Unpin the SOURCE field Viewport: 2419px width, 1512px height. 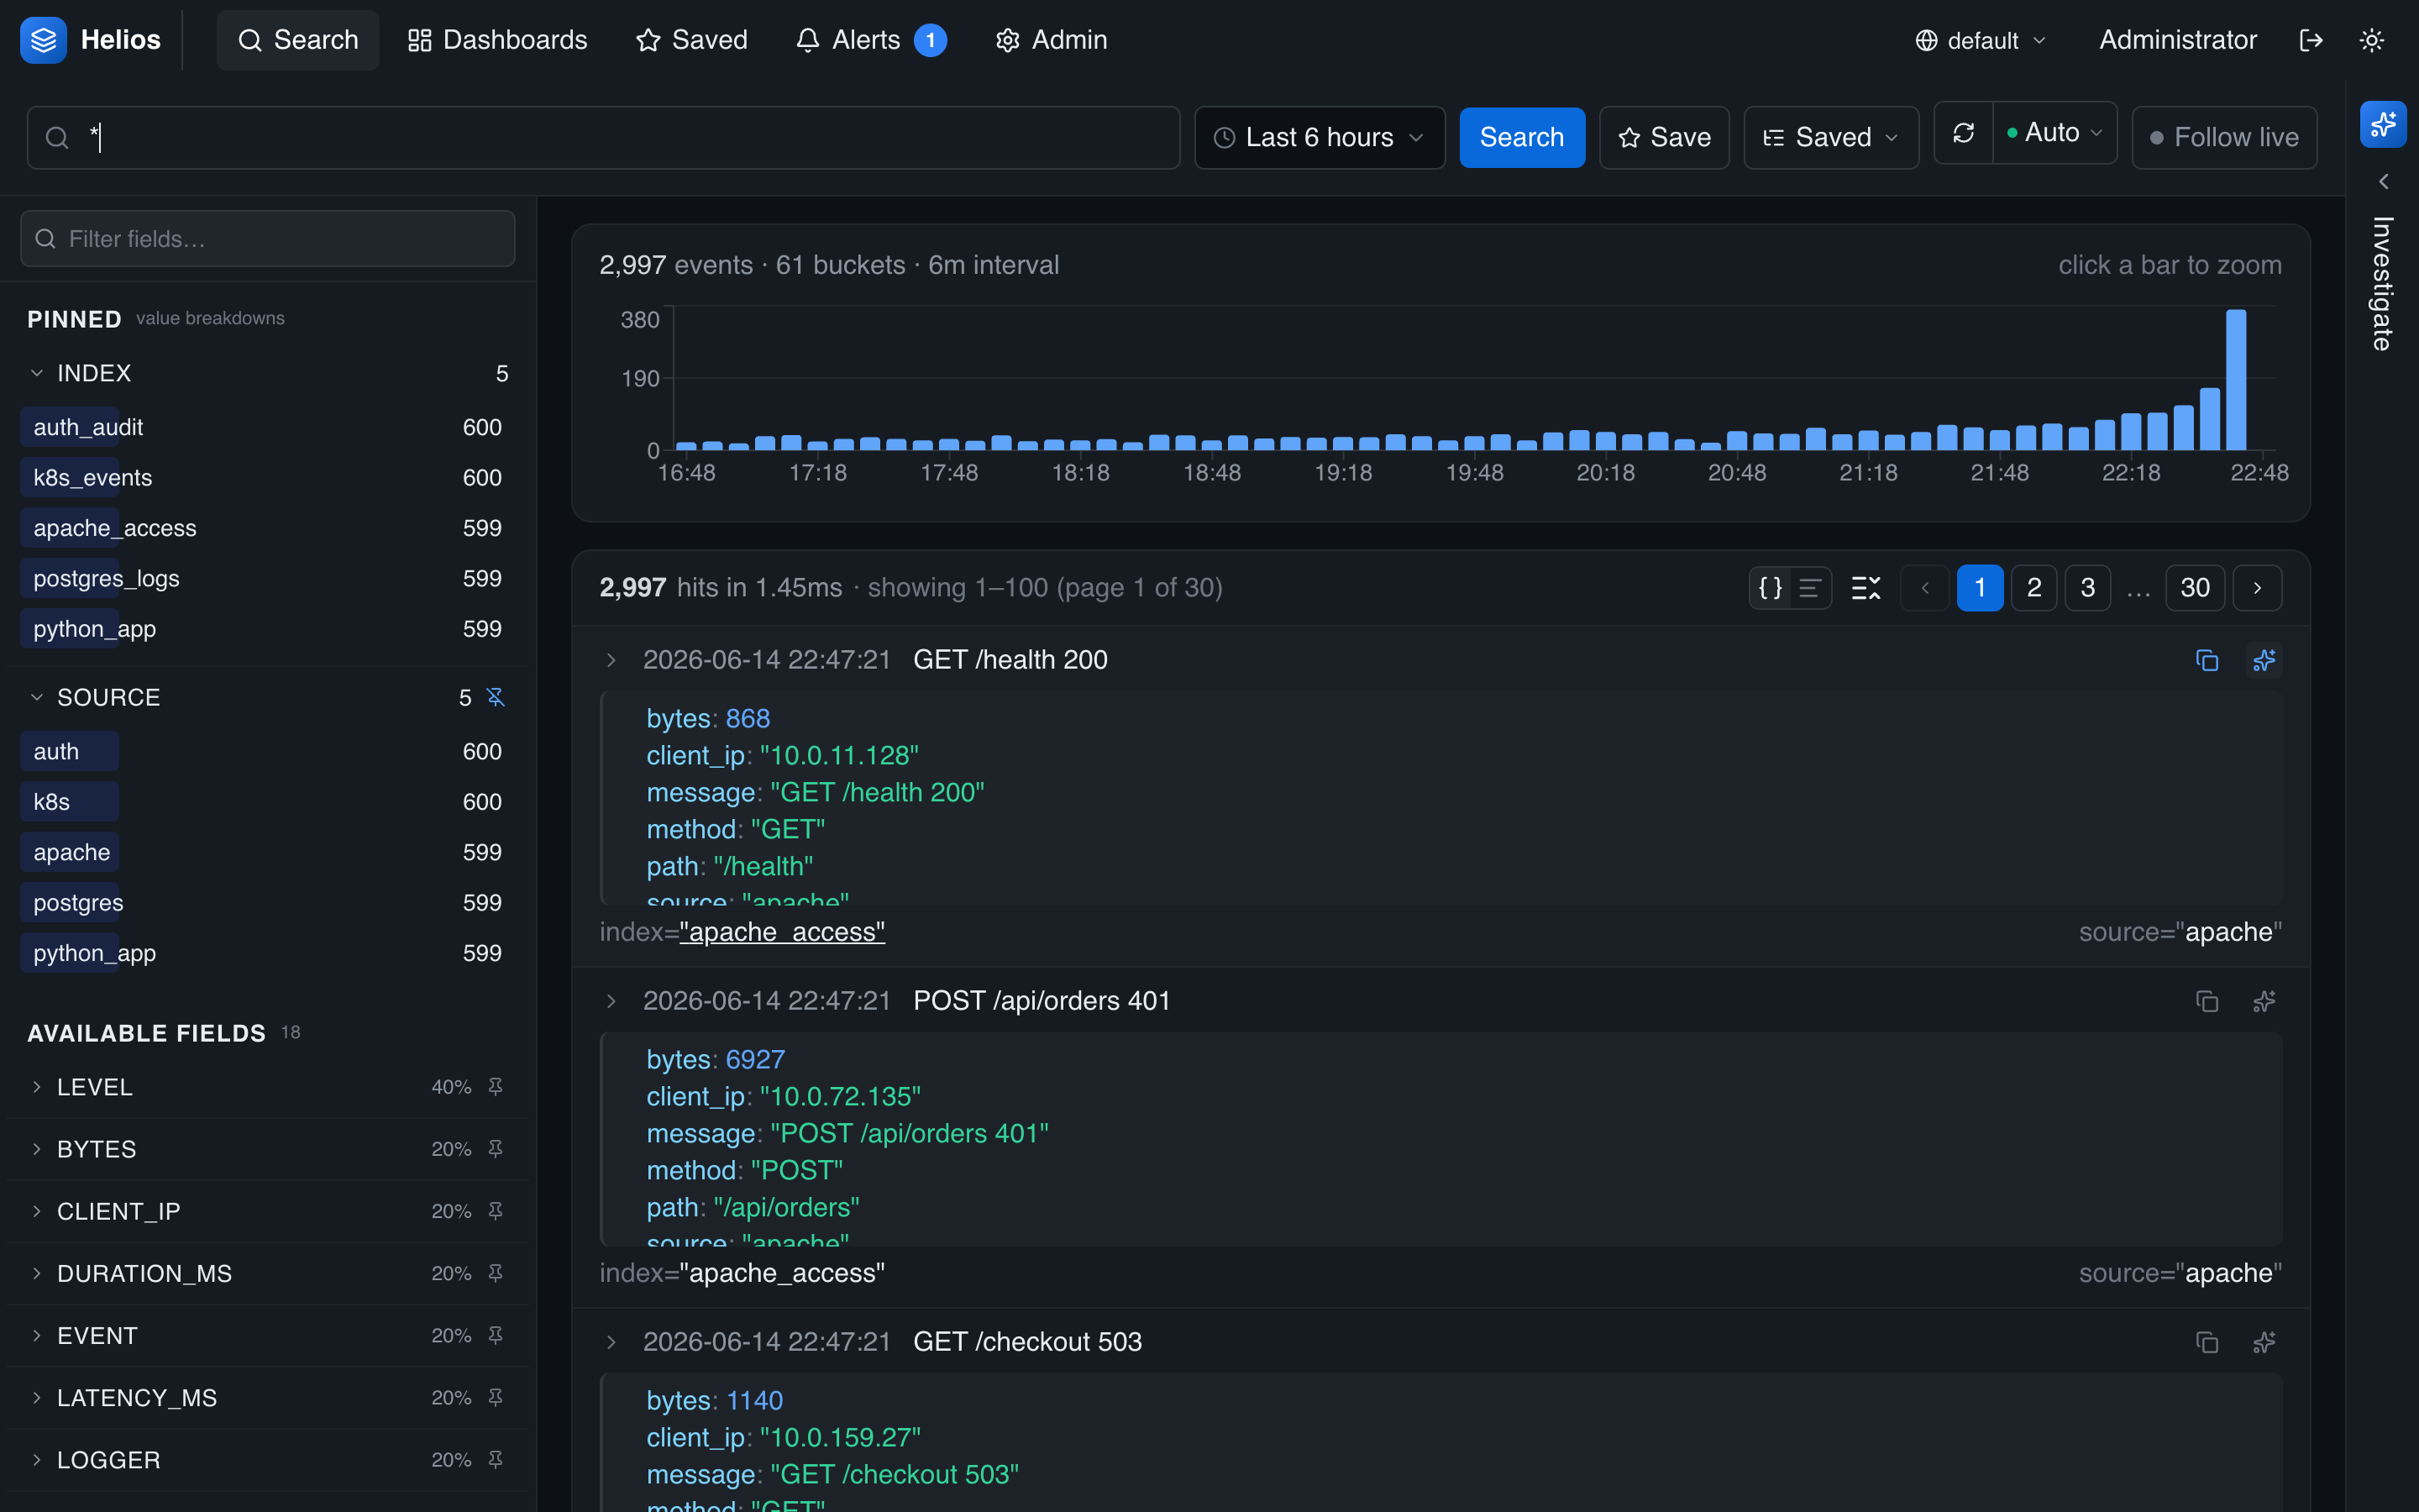[x=496, y=697]
